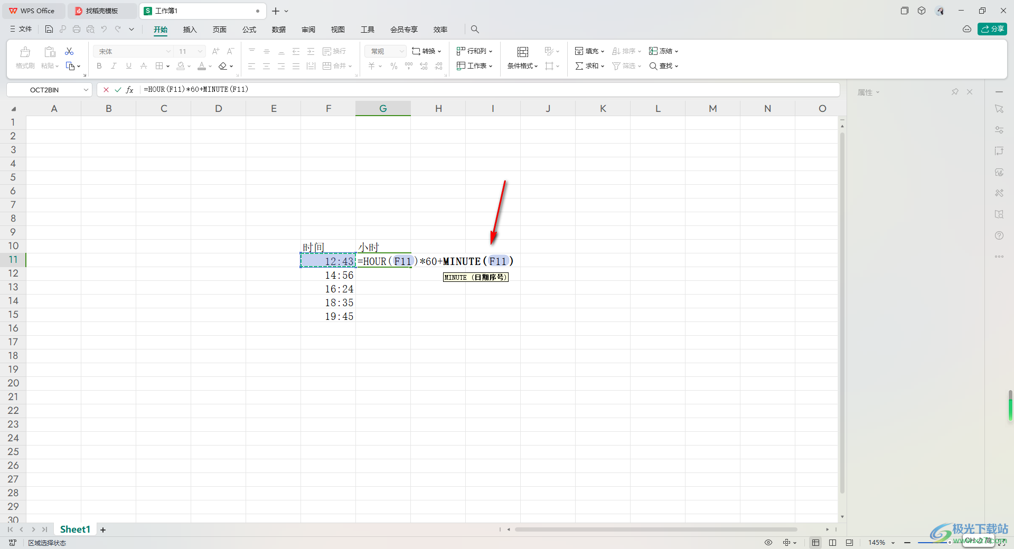
Task: Open the fill color picker dropdown arrow
Action: click(x=189, y=67)
